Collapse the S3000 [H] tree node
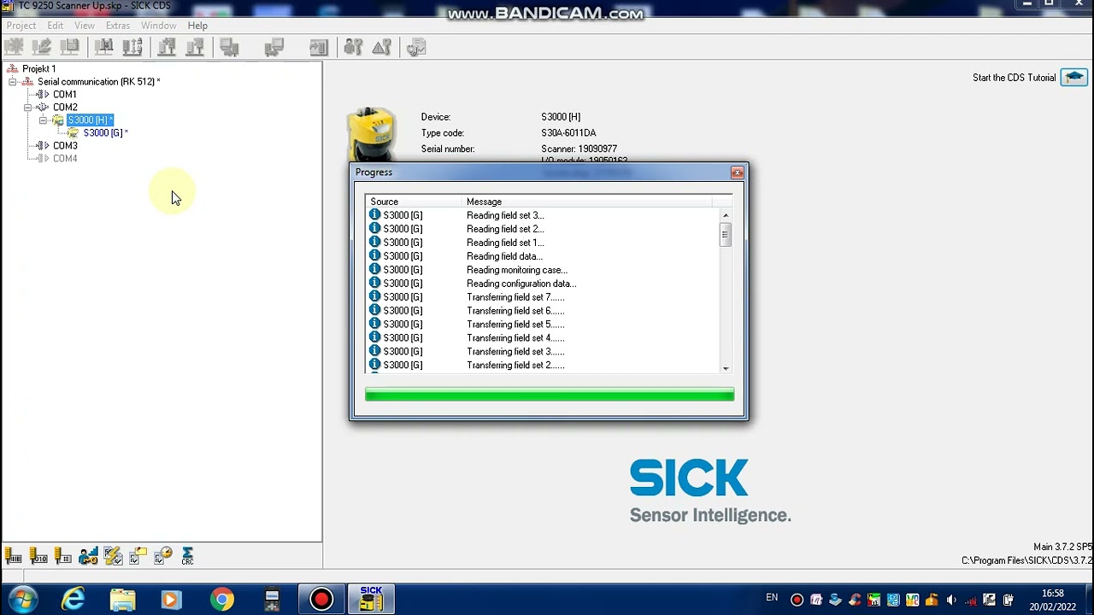The height and width of the screenshot is (615, 1094). pyautogui.click(x=43, y=120)
